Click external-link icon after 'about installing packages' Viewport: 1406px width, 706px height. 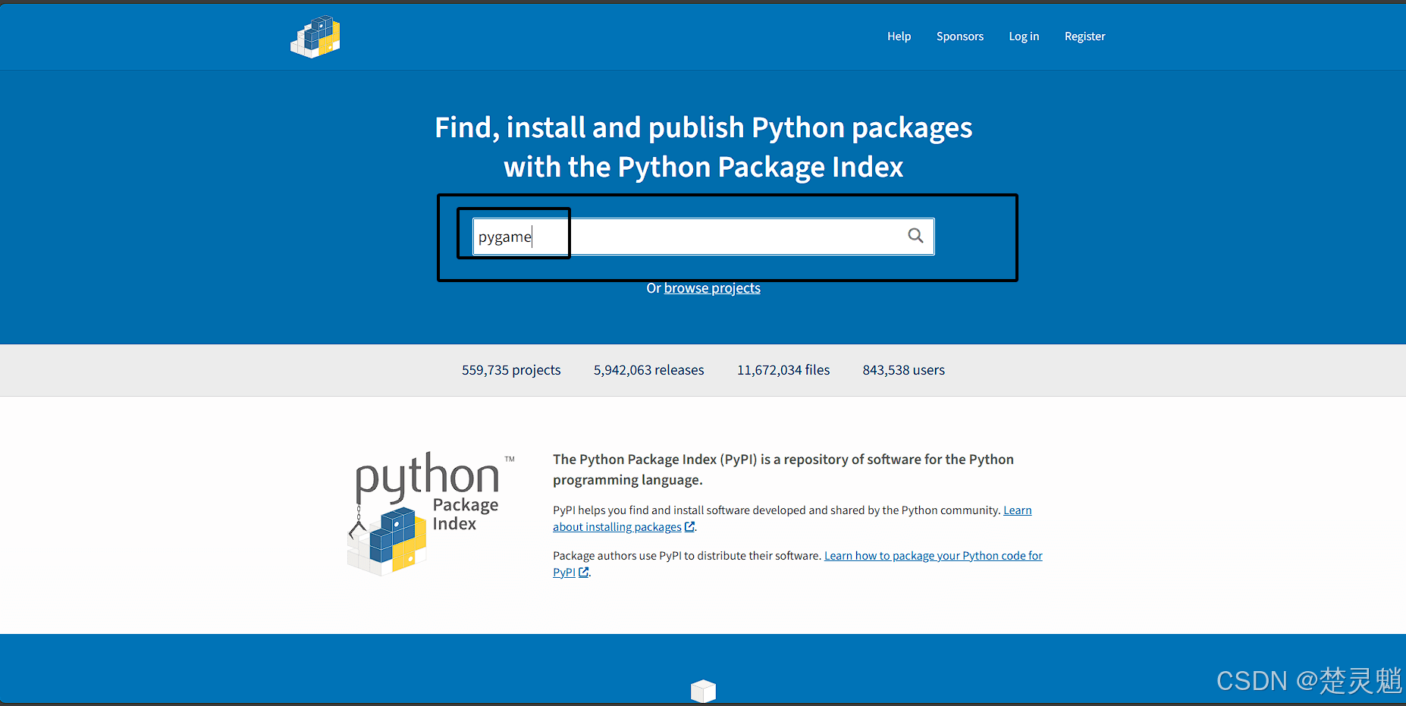(x=689, y=527)
